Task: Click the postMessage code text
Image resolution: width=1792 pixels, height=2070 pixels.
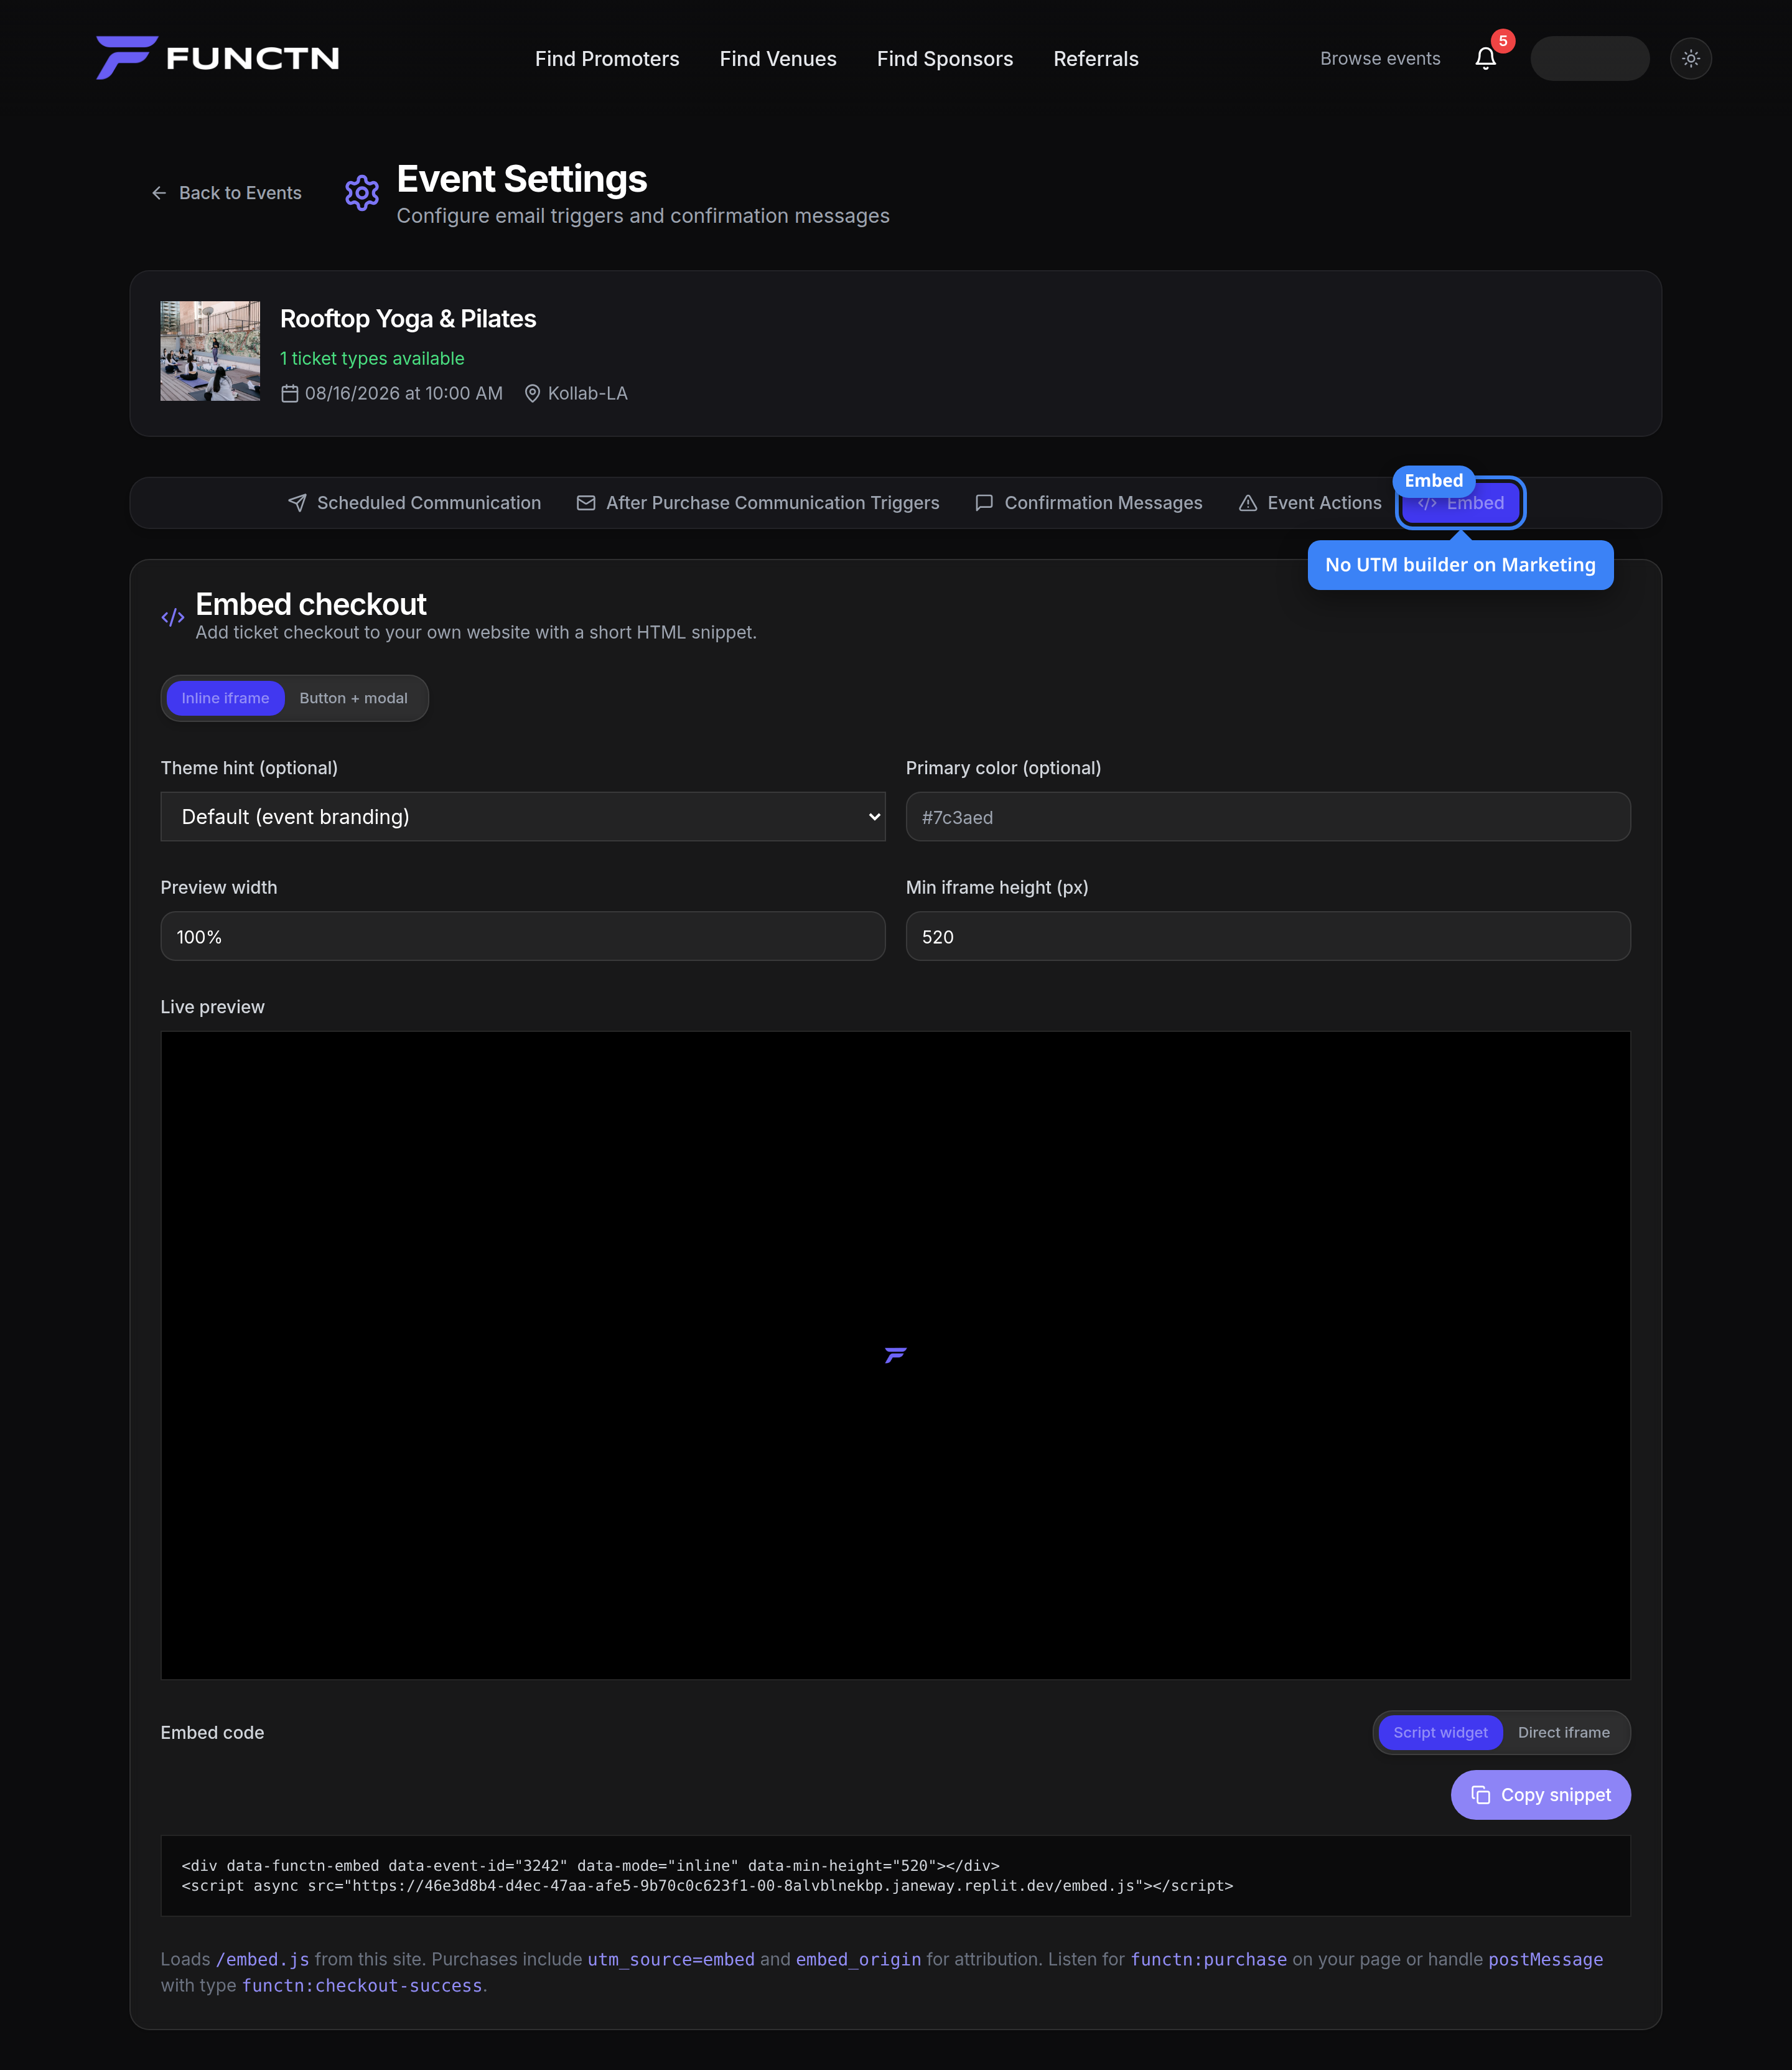Action: click(1545, 1960)
